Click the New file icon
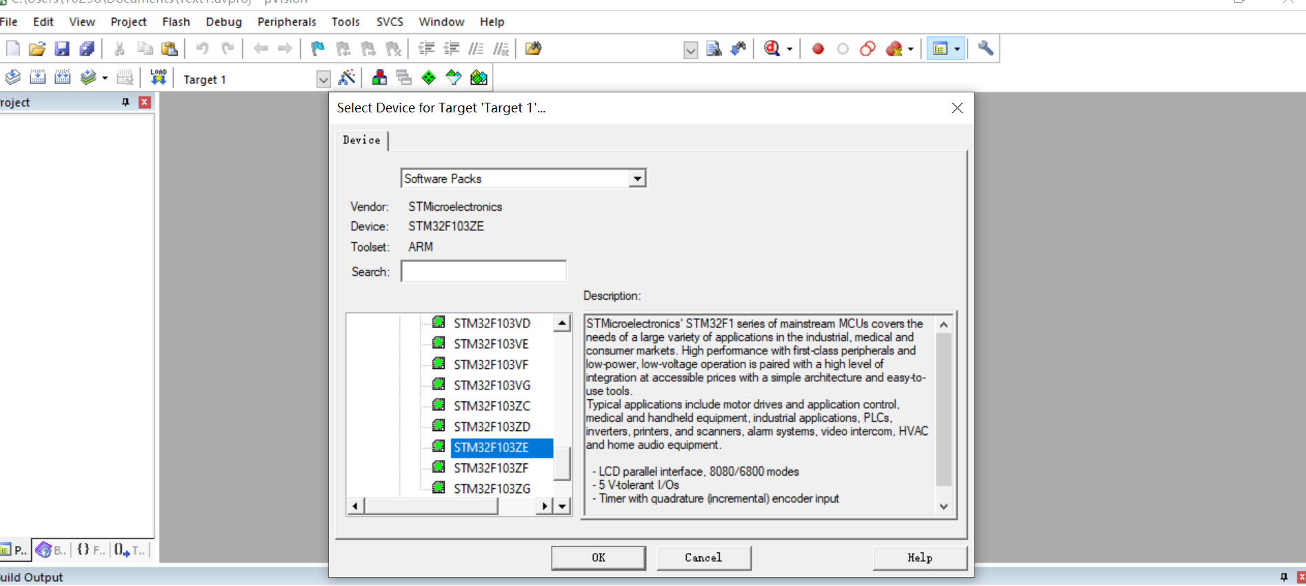Screen dimensions: 1306x586 [13, 48]
